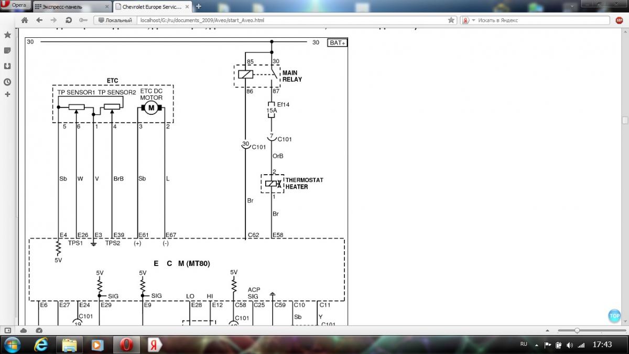The image size is (629, 354).
Task: Click the THERMOSTAT HEATER label
Action: point(304,183)
